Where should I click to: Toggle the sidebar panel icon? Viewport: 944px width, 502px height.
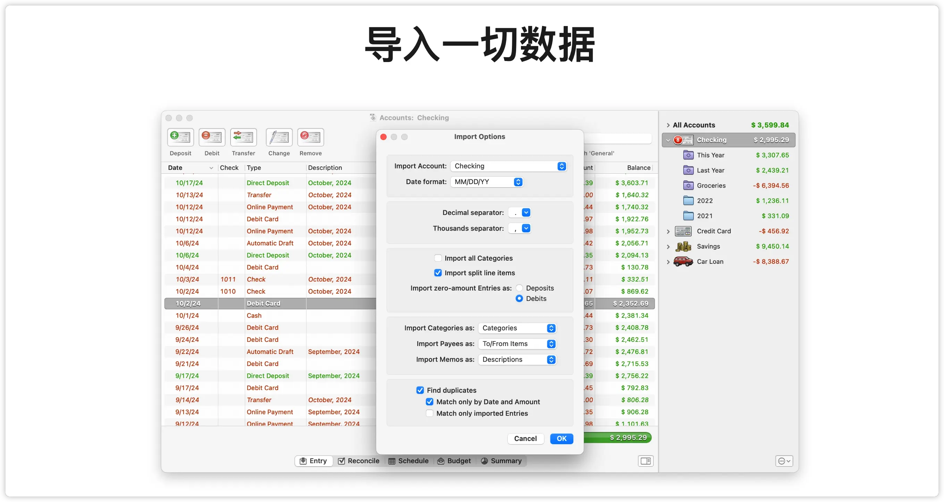pyautogui.click(x=645, y=461)
